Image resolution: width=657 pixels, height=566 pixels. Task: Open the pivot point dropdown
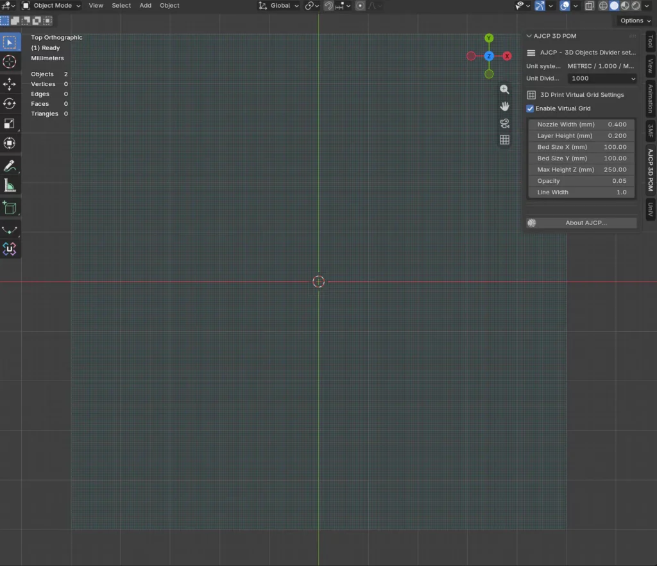click(x=312, y=5)
